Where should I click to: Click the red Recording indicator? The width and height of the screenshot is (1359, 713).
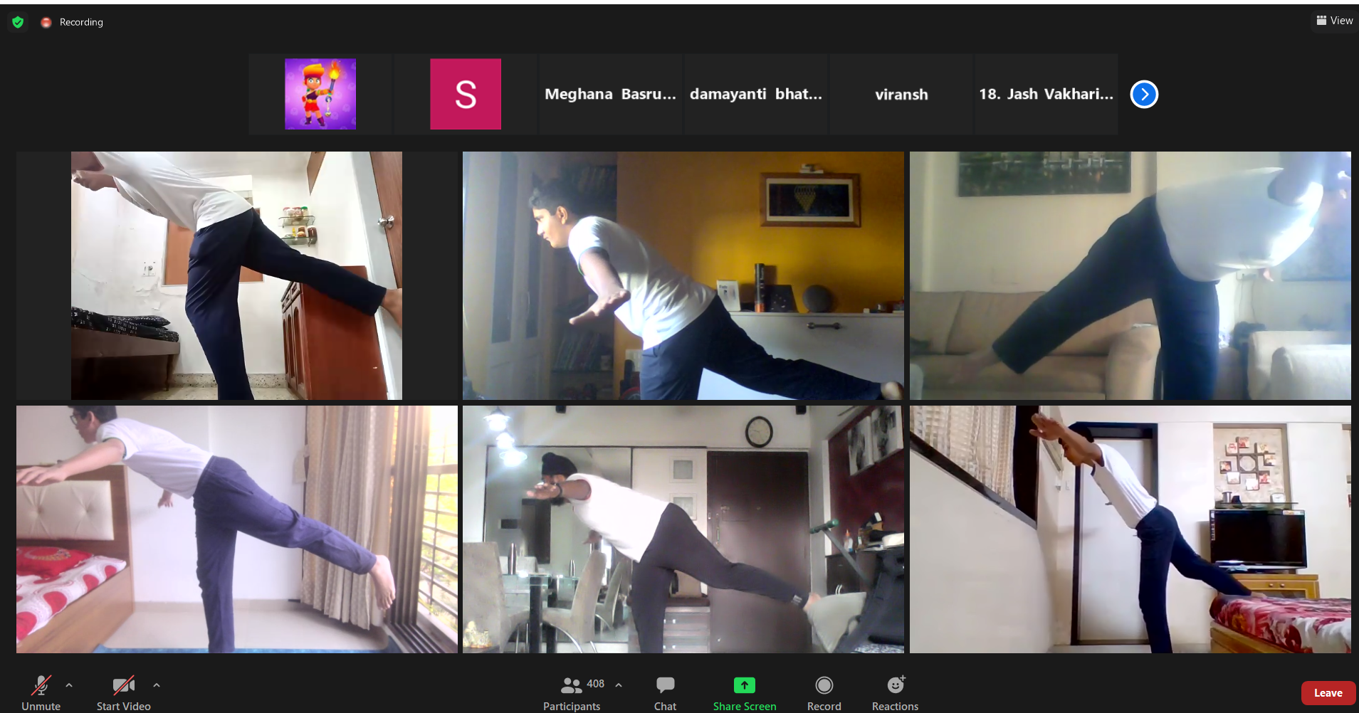(46, 22)
